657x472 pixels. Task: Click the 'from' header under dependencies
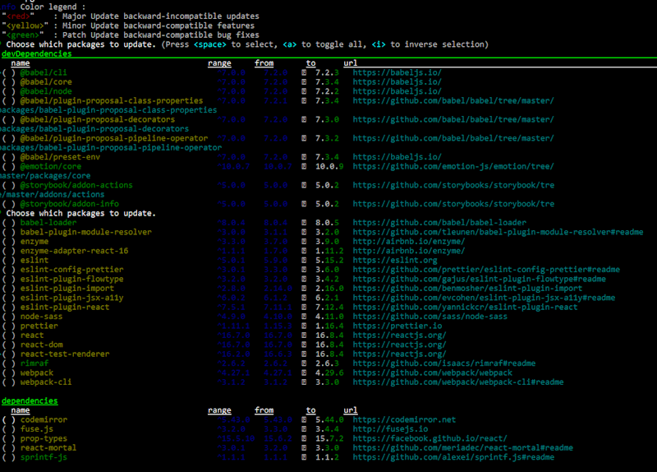(x=264, y=410)
